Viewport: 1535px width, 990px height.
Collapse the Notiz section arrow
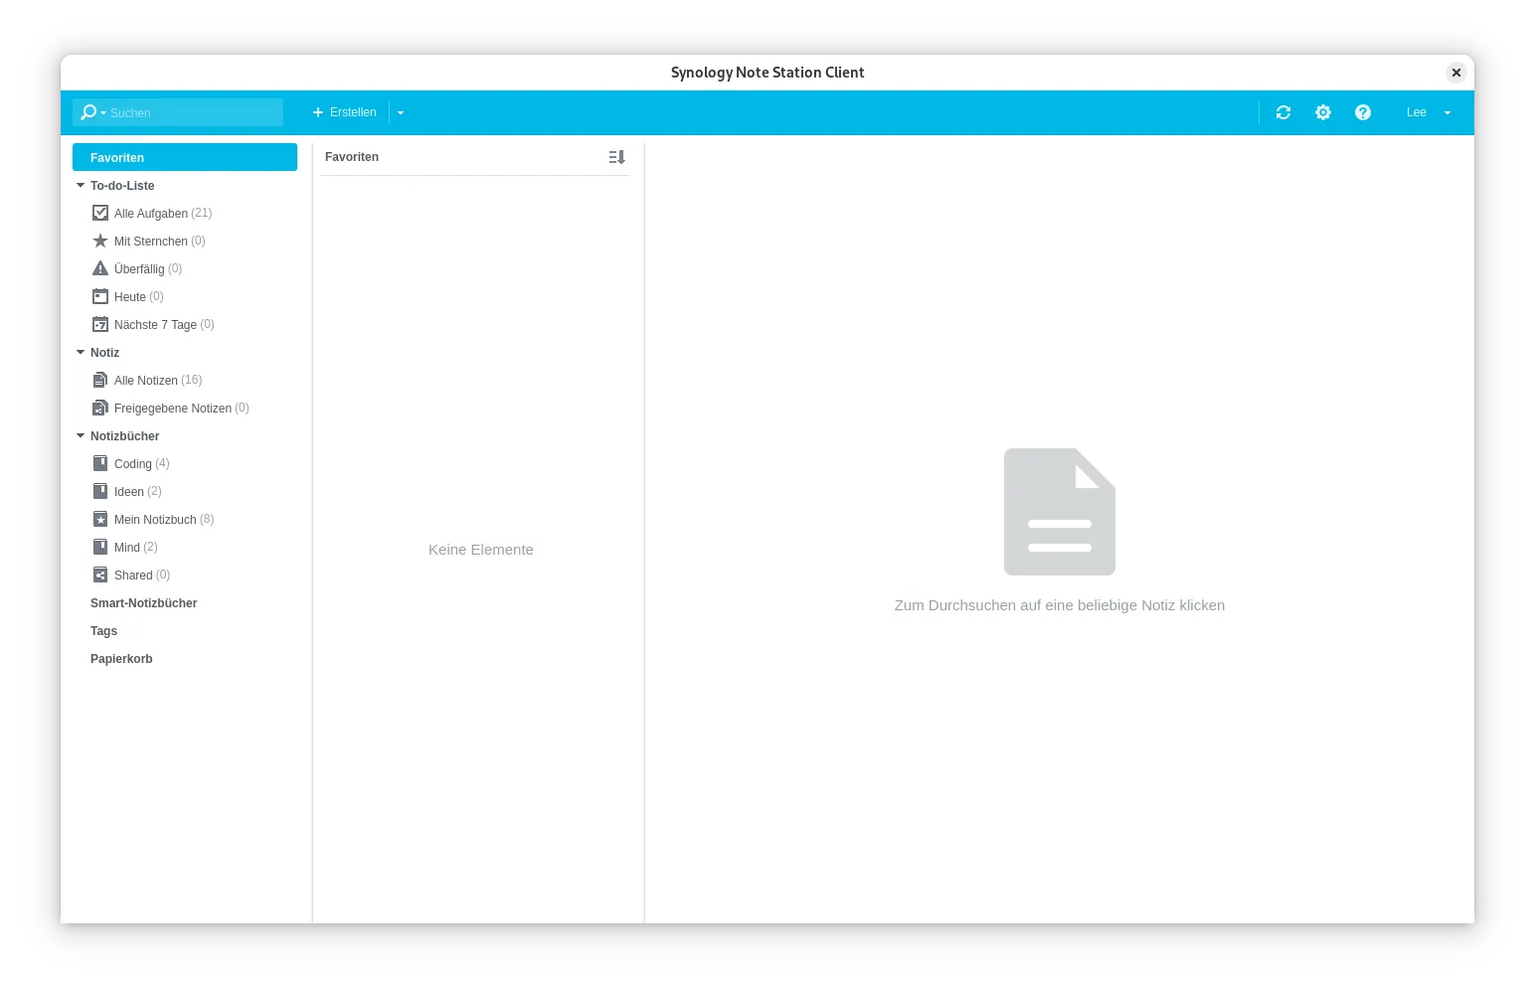tap(81, 352)
